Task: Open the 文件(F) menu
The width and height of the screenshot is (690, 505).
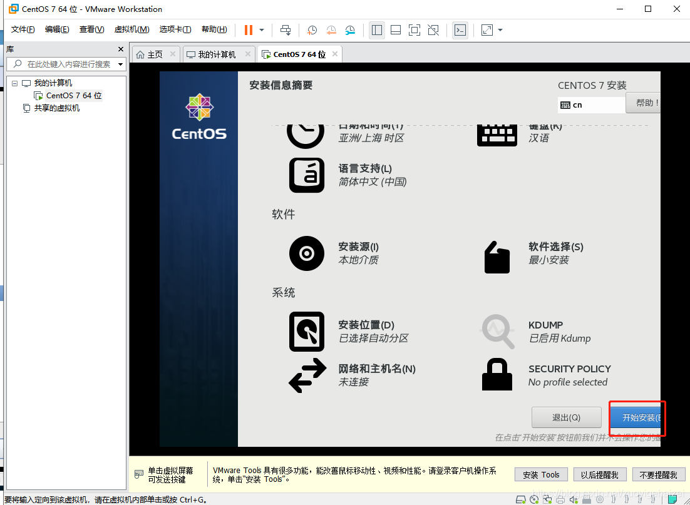Action: 23,29
